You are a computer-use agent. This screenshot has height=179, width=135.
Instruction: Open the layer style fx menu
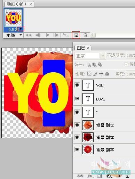point(90,176)
